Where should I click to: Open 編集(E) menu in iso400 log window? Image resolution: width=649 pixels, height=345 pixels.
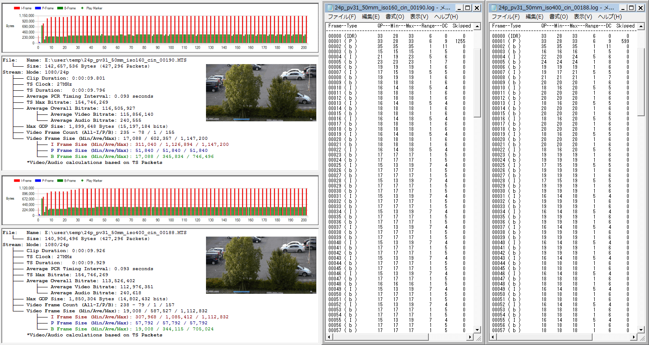(x=534, y=17)
